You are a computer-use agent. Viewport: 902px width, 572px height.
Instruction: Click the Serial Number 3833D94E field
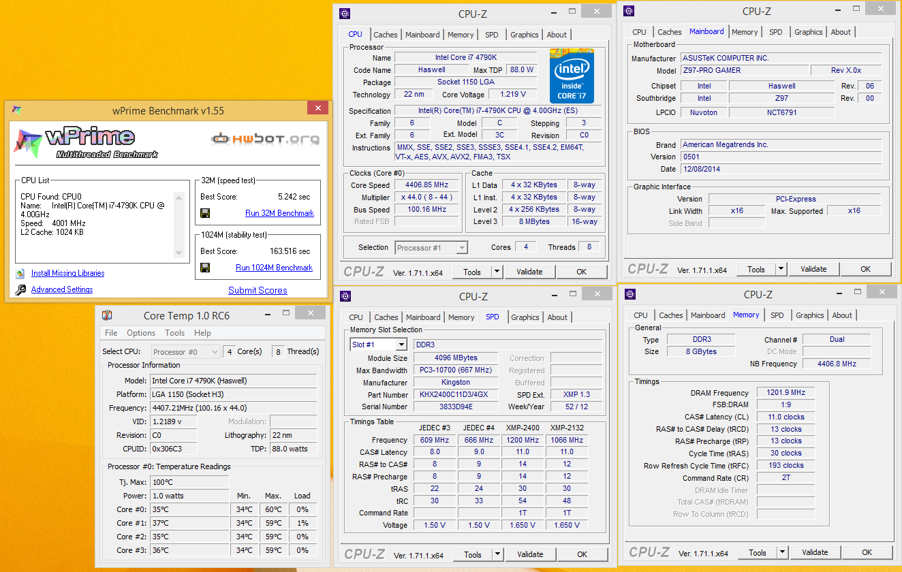(456, 407)
